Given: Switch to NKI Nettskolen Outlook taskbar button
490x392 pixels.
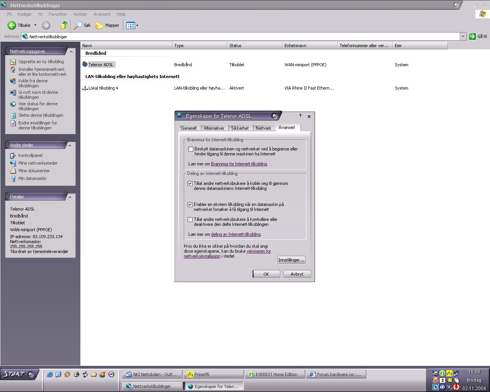Looking at the screenshot, I should tap(152, 374).
